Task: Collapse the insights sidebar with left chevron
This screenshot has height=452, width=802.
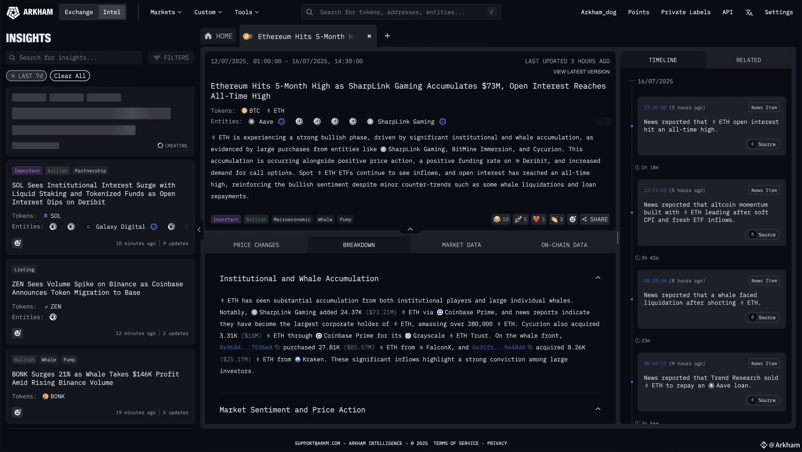Action: 199,230
